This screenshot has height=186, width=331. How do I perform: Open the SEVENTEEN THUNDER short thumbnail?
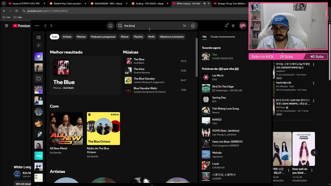point(304,149)
